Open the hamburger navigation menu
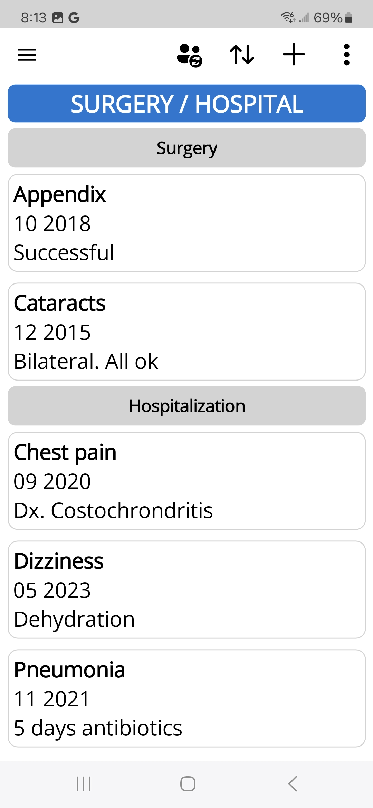Image resolution: width=373 pixels, height=808 pixels. tap(27, 55)
